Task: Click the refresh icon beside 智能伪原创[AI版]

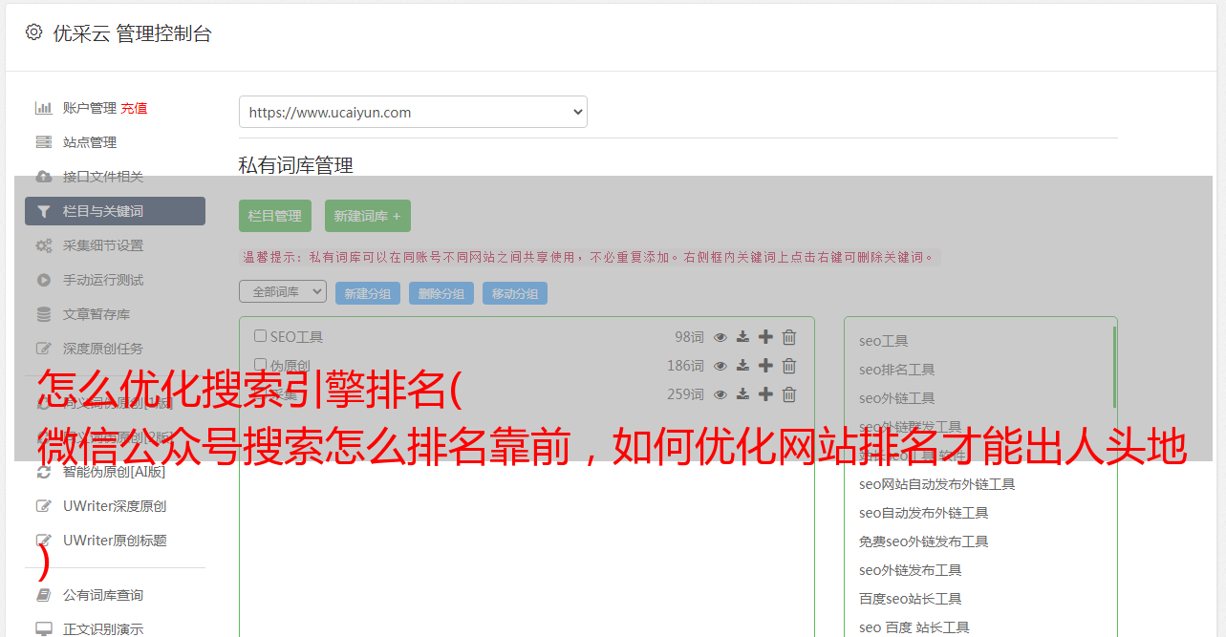Action: (x=43, y=472)
